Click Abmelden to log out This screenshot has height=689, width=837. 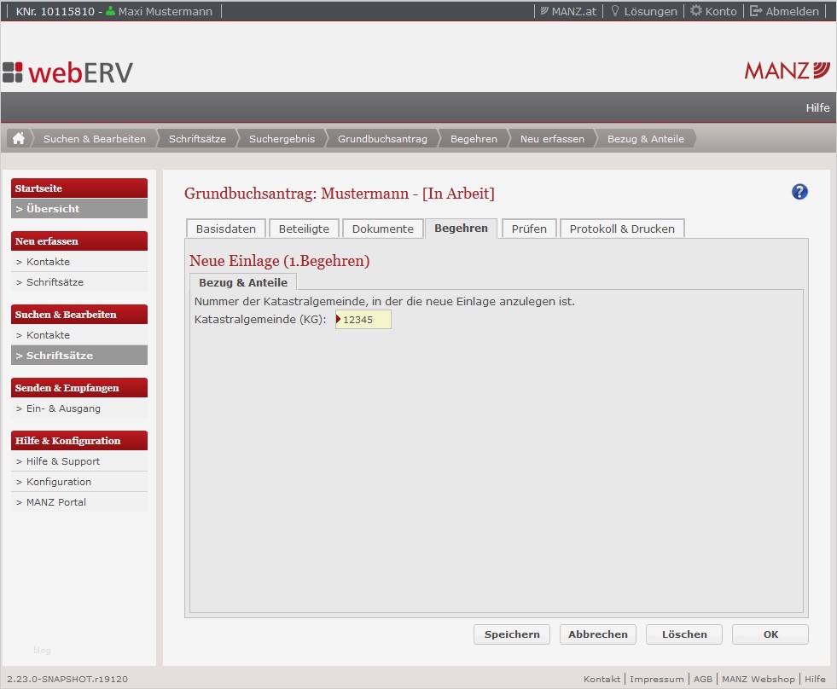pos(783,11)
